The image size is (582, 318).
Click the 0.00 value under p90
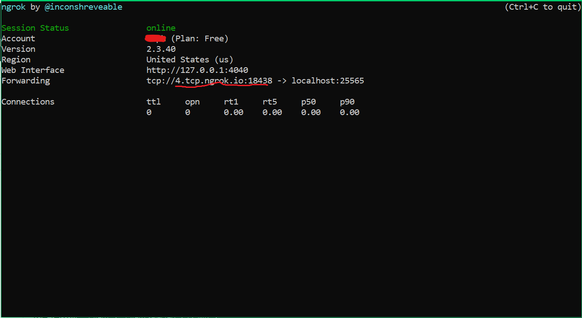(x=349, y=112)
